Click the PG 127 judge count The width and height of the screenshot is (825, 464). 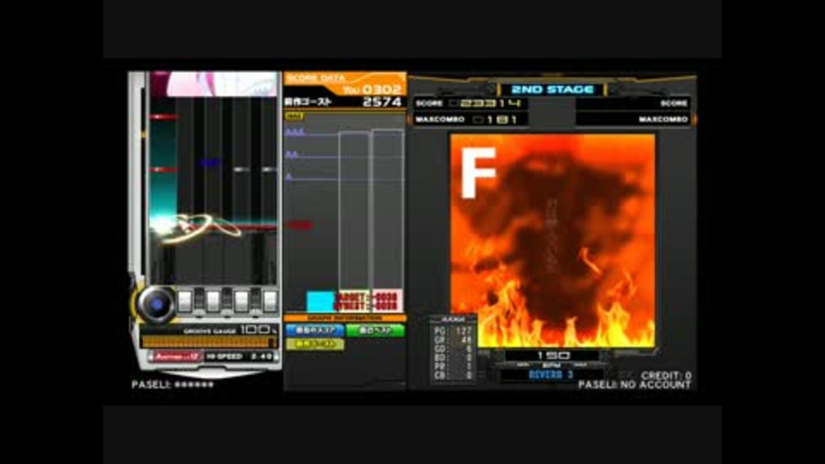click(453, 331)
